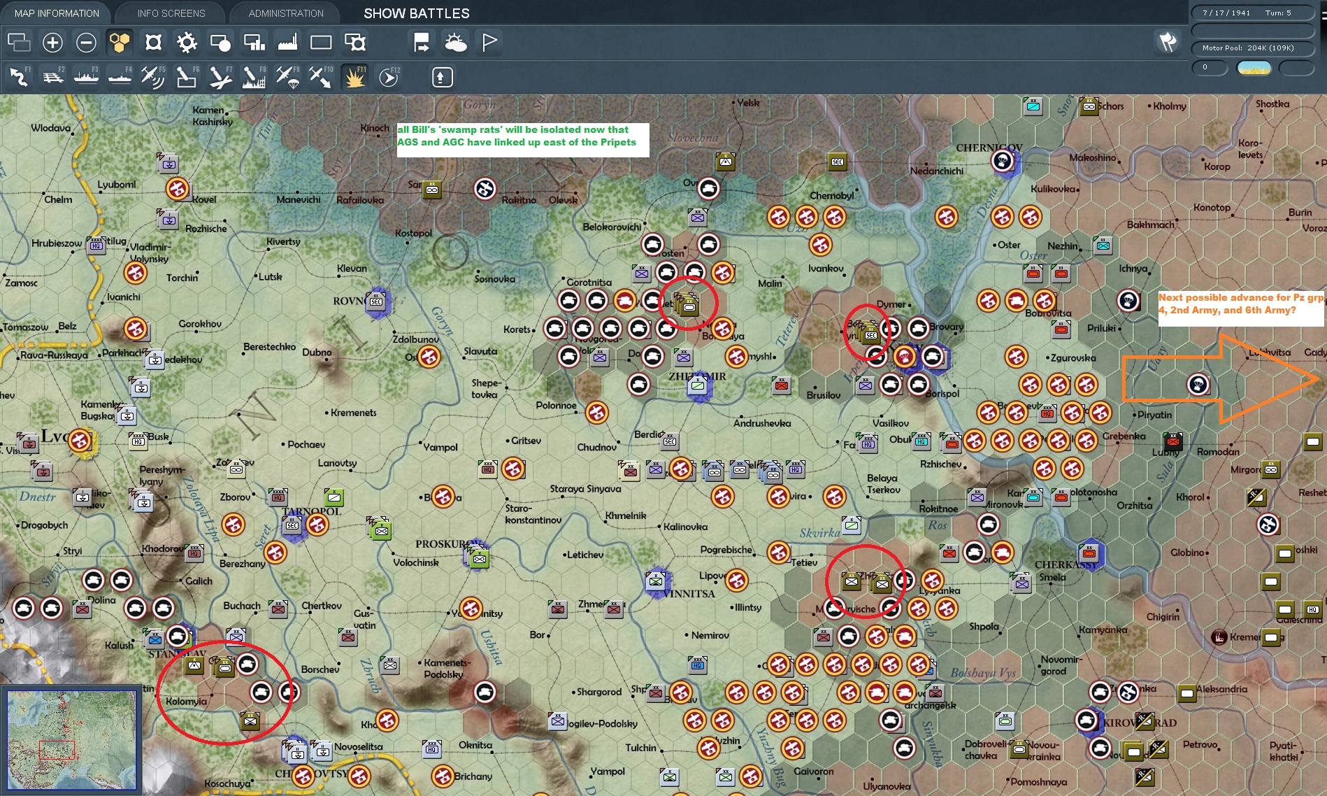Click the minimap overview thumbnail
Viewport: 1327px width, 796px height.
pyautogui.click(x=72, y=739)
